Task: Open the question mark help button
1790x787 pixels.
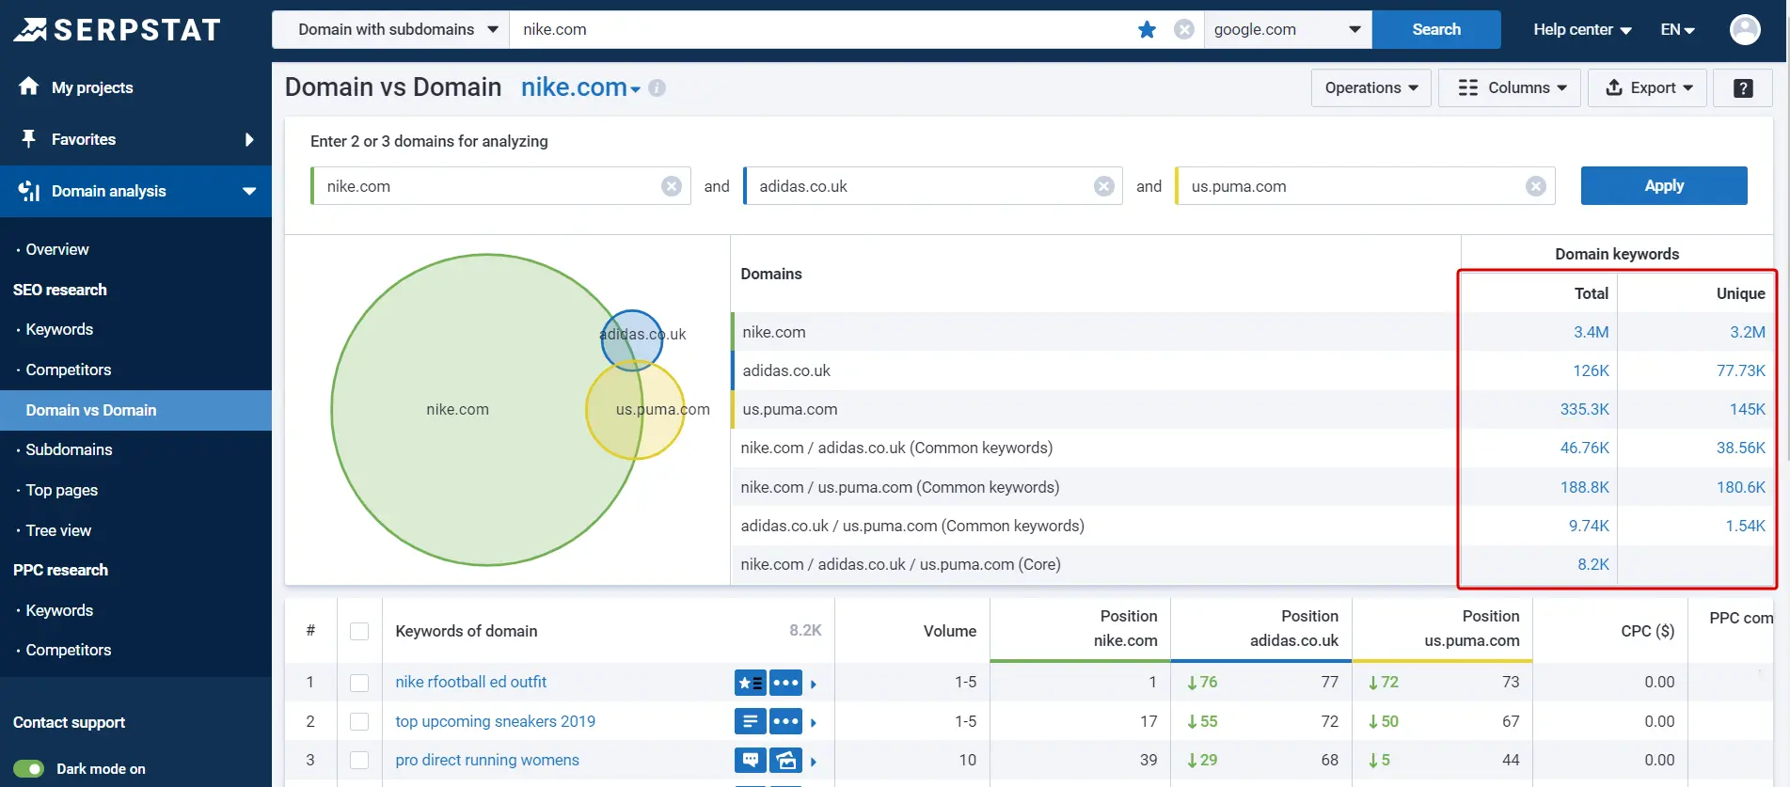Action: pos(1743,87)
